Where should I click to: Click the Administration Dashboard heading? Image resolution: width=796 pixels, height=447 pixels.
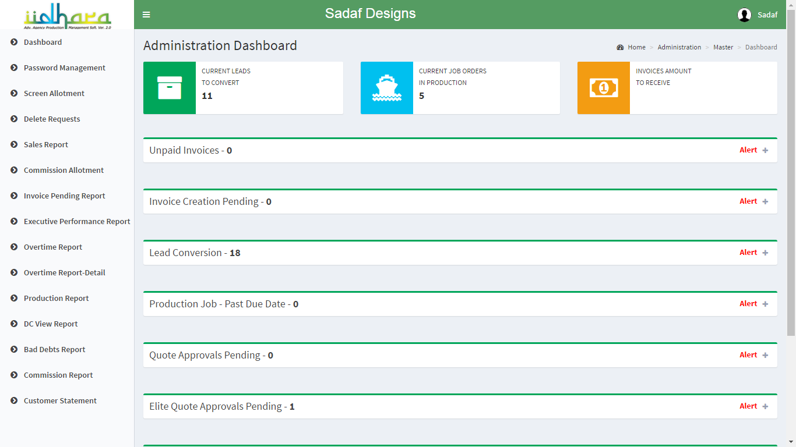220,45
